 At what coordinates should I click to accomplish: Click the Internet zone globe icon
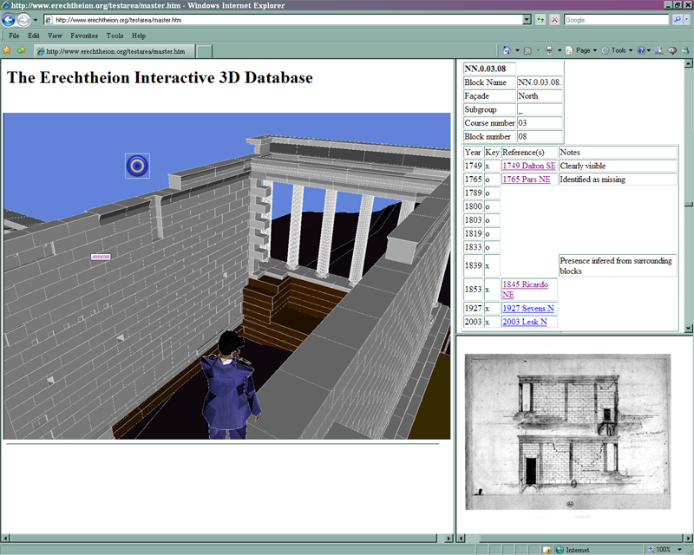(560, 550)
